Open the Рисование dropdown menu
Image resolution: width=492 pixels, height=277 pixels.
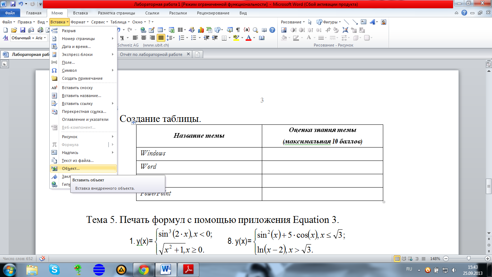tap(292, 22)
